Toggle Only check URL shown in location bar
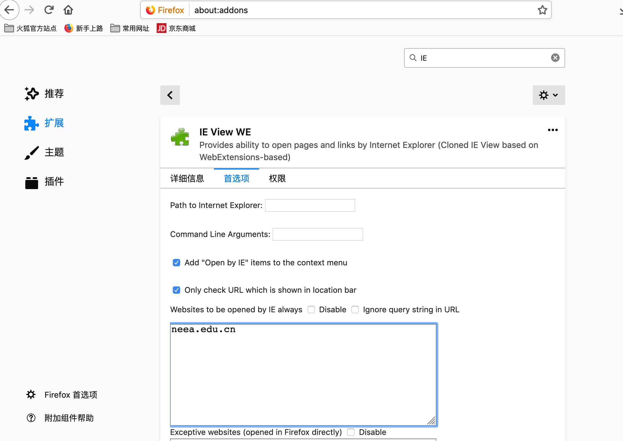 tap(176, 290)
